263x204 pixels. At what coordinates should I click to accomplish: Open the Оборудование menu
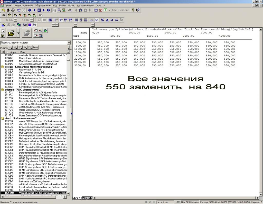click(x=43, y=6)
